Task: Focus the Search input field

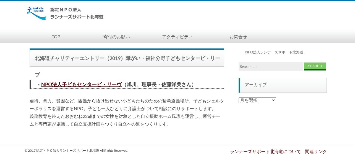Action: tap(271, 66)
